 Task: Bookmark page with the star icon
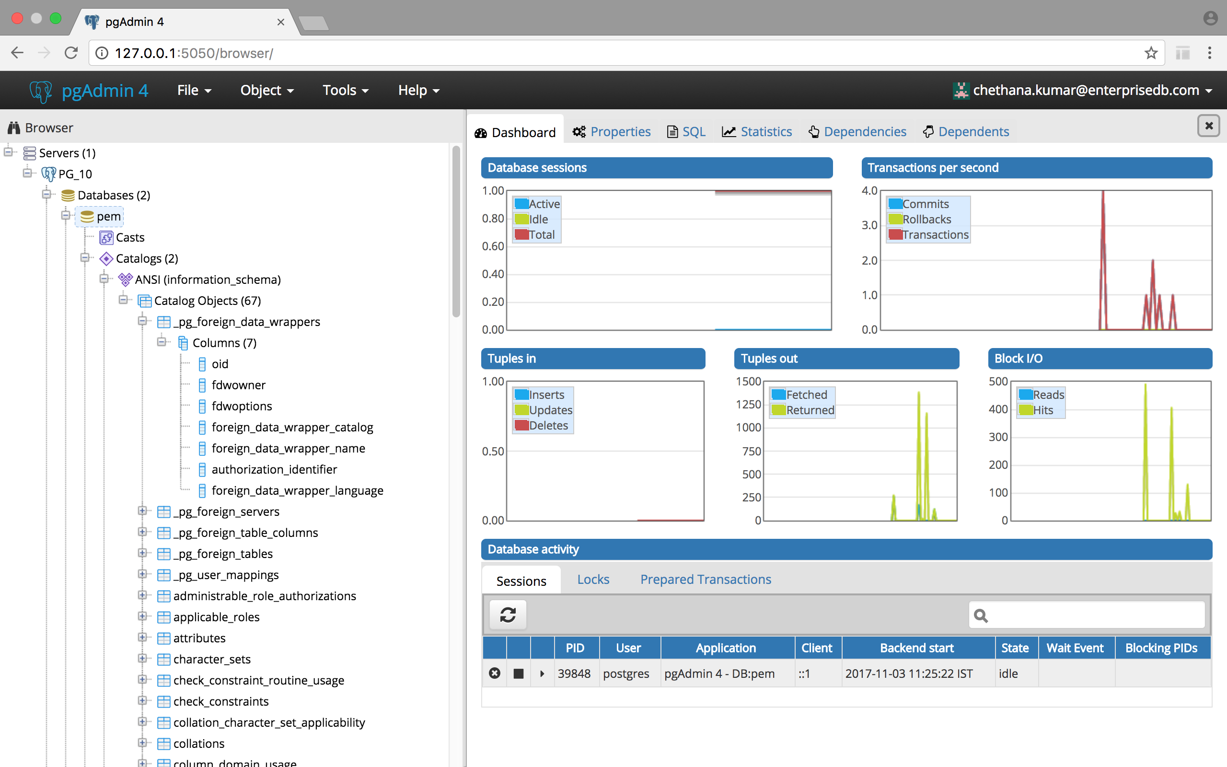(x=1151, y=53)
